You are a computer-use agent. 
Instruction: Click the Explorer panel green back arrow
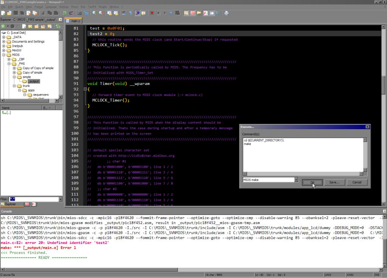point(3,26)
